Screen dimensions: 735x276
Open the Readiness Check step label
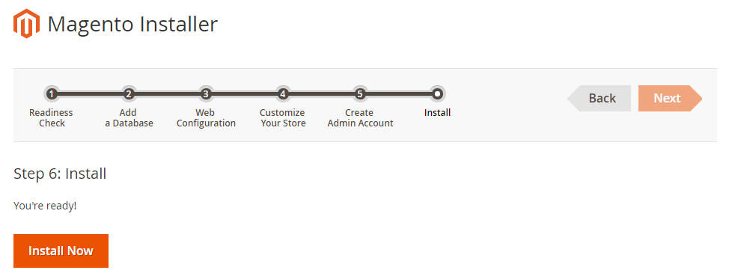pyautogui.click(x=51, y=118)
